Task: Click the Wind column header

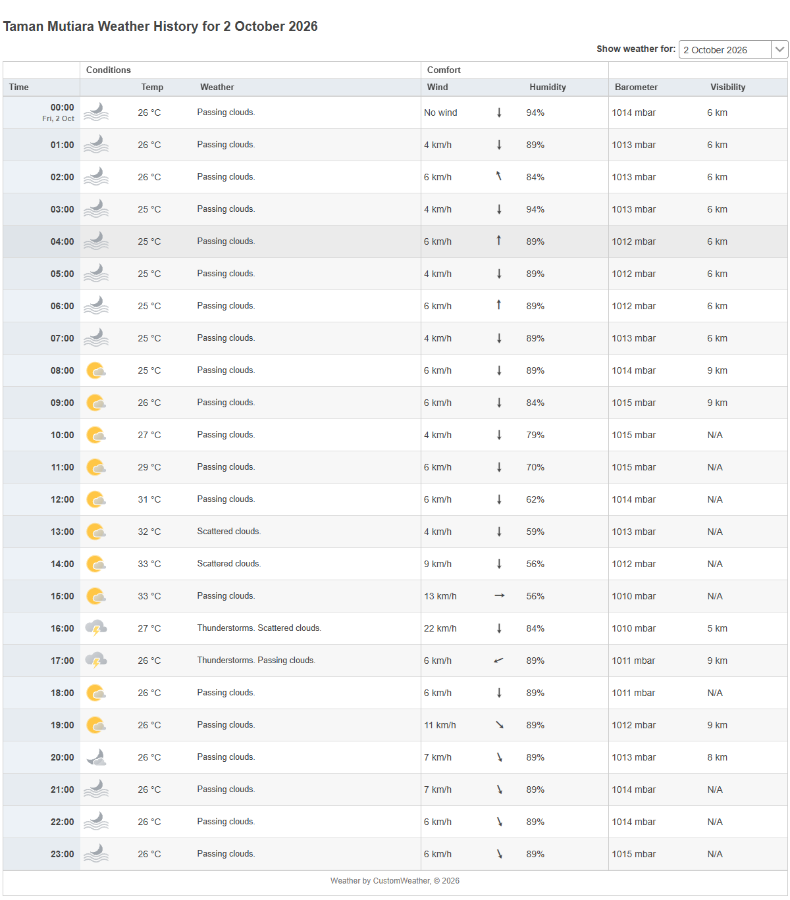Action: click(438, 87)
